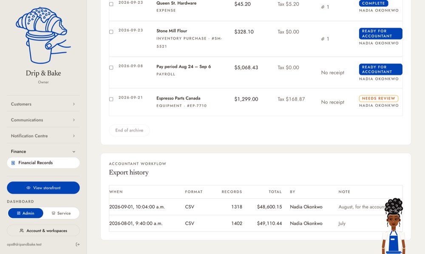Switch dashboard to Service mode
This screenshot has width=425, height=254.
pyautogui.click(x=61, y=213)
